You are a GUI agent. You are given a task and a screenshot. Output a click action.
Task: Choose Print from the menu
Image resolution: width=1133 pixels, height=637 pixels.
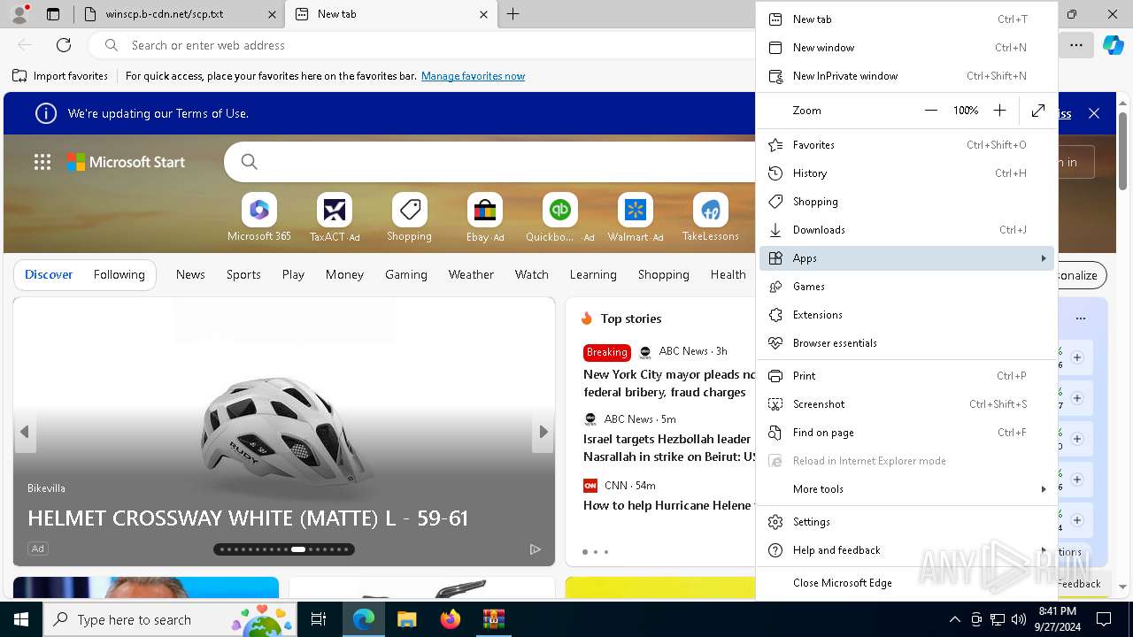906,376
